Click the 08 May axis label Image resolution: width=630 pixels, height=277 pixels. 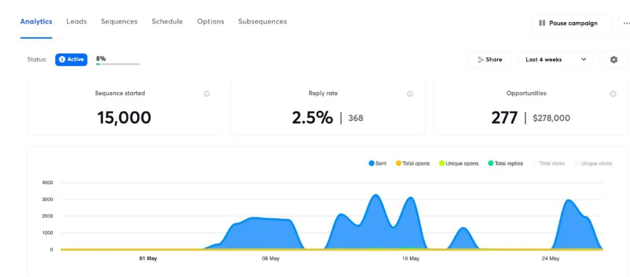[270, 259]
